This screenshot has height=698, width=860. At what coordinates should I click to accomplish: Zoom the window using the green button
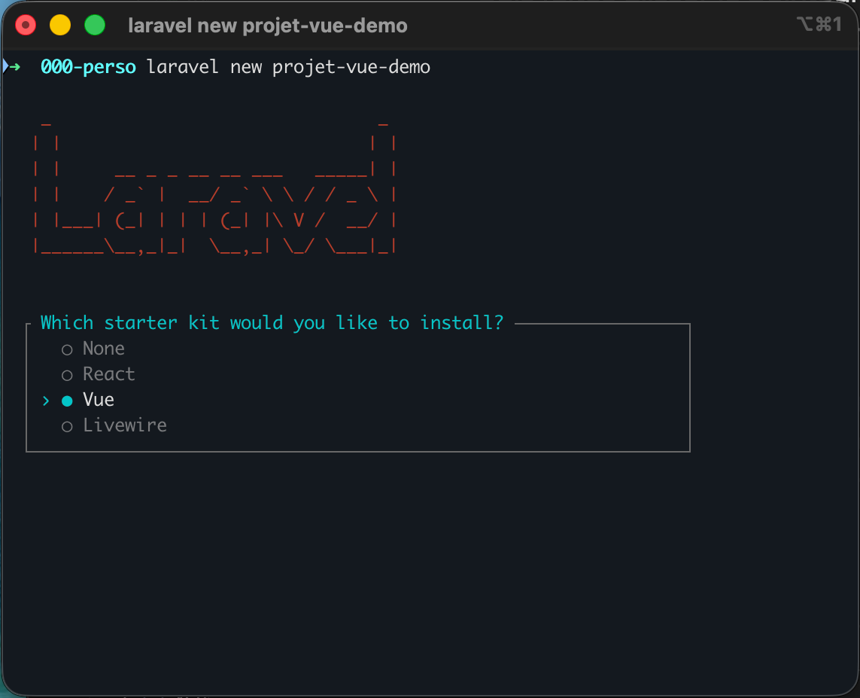95,26
